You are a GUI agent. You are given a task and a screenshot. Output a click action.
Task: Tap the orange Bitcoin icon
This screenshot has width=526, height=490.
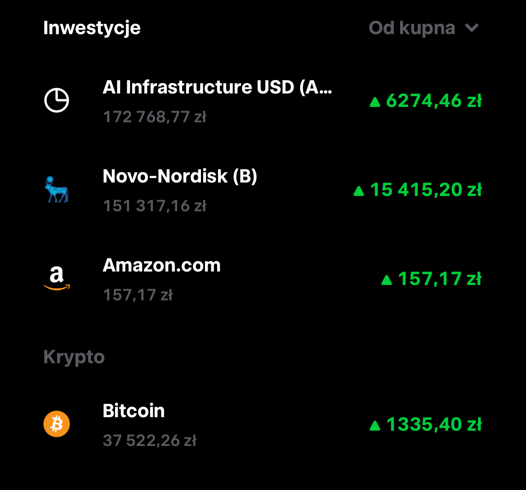(x=57, y=424)
